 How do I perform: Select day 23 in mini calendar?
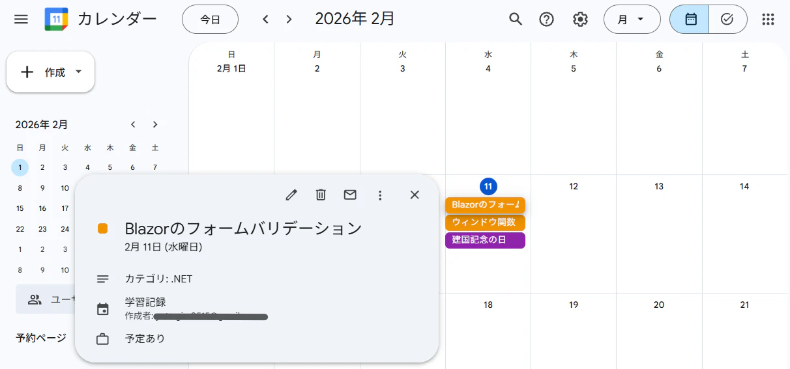click(x=42, y=228)
